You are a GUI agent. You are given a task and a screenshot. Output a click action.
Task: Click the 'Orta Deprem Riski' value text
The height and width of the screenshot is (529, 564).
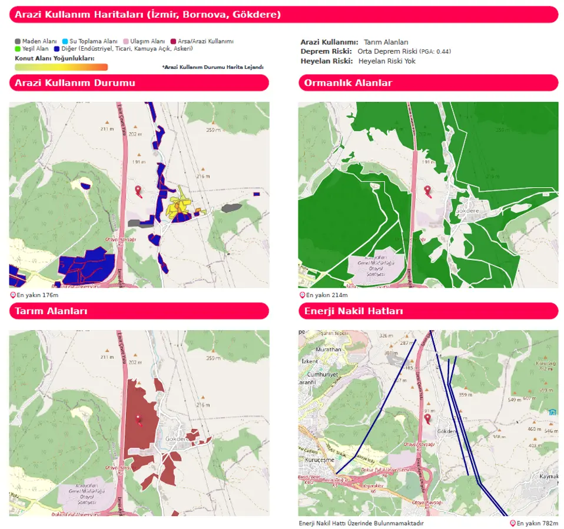pos(388,51)
